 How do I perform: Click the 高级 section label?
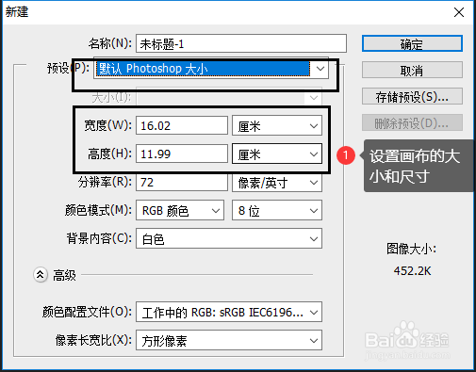point(64,275)
